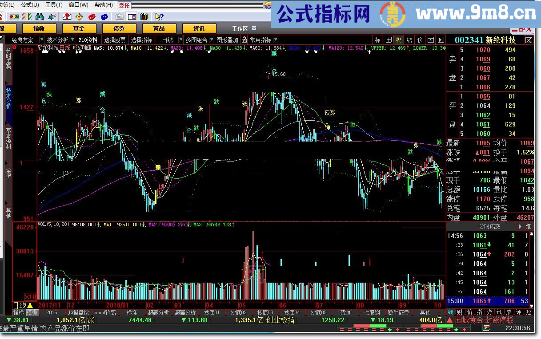Open the 工具(T) menu
Image resolution: width=541 pixels, height=339 pixels.
pyautogui.click(x=54, y=5)
